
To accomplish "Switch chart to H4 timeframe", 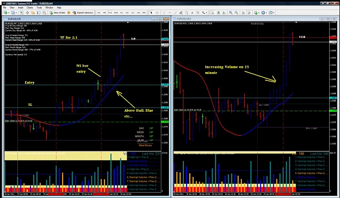I will click(x=127, y=13).
